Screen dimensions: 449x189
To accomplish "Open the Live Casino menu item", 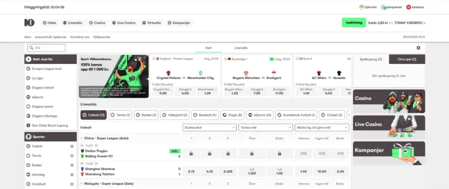I will tap(124, 23).
